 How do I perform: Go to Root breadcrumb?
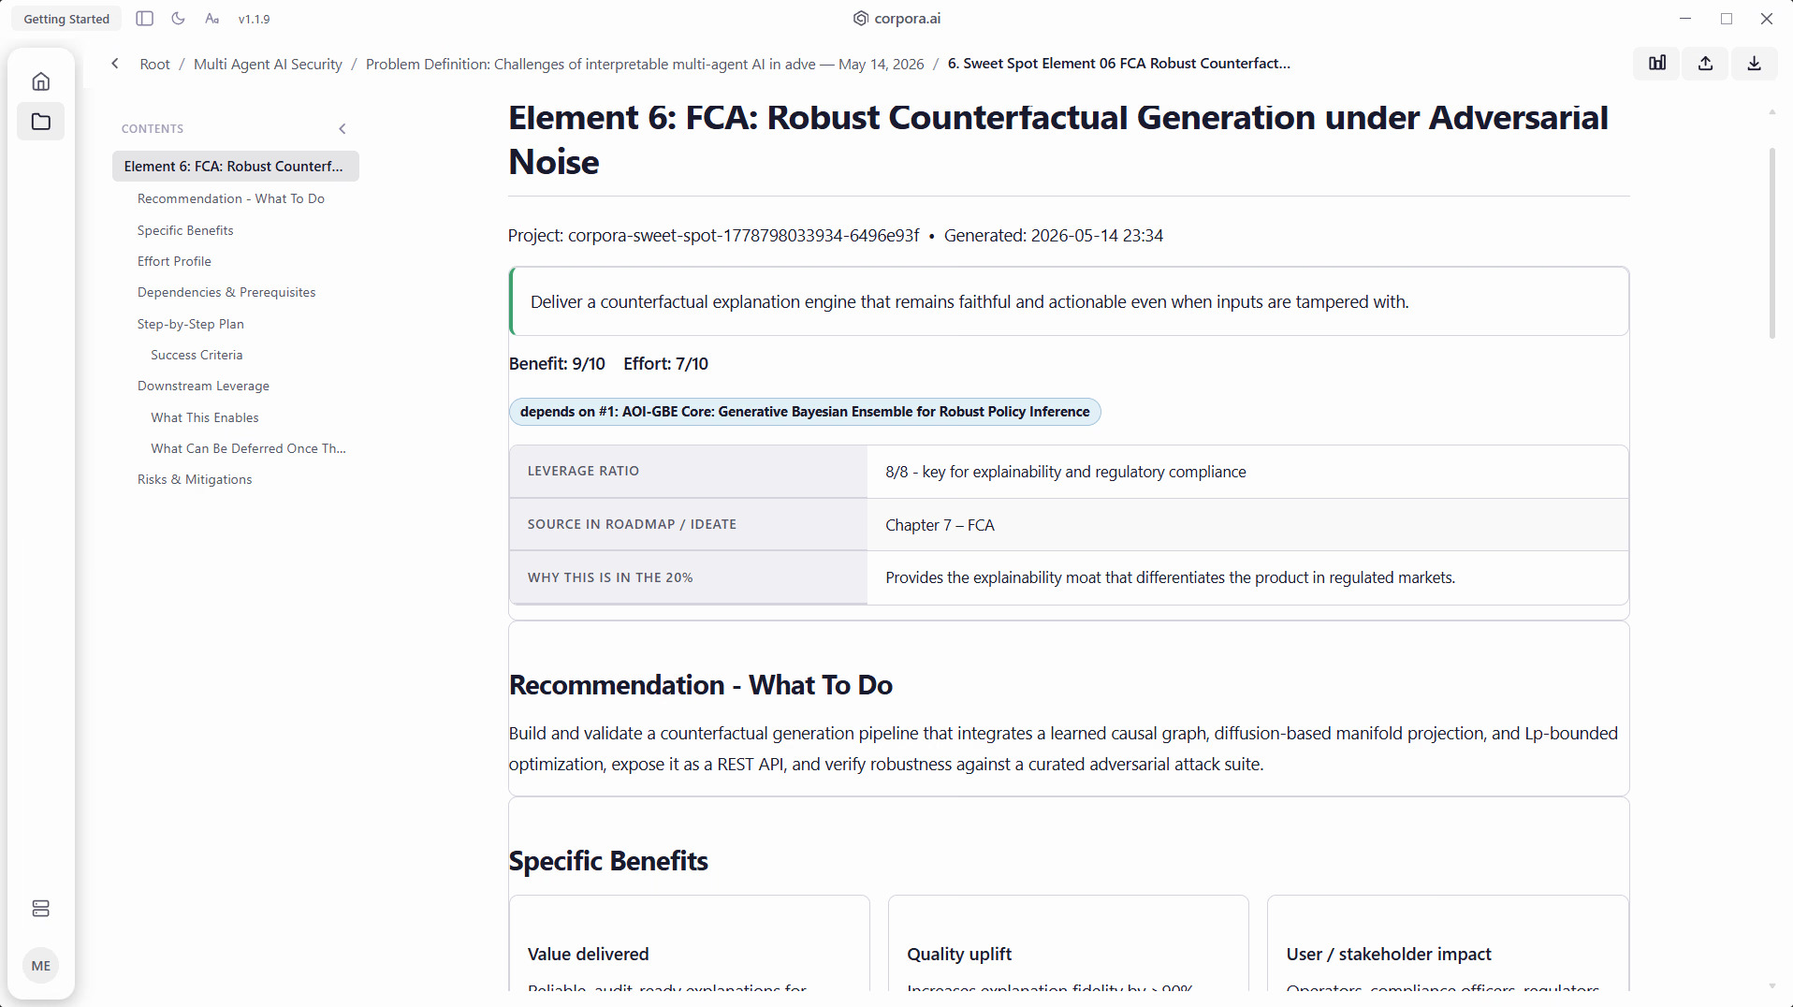[155, 64]
